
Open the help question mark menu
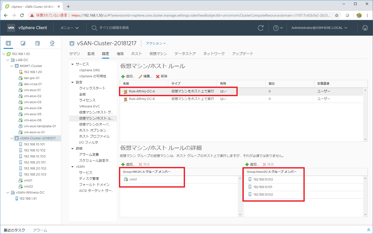coord(278,28)
